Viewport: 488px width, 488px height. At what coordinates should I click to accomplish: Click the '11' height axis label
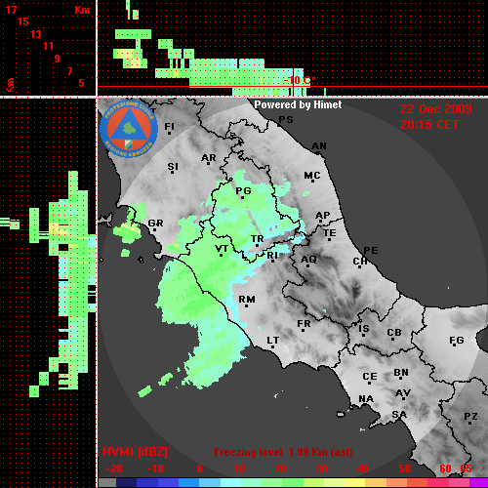pos(48,46)
